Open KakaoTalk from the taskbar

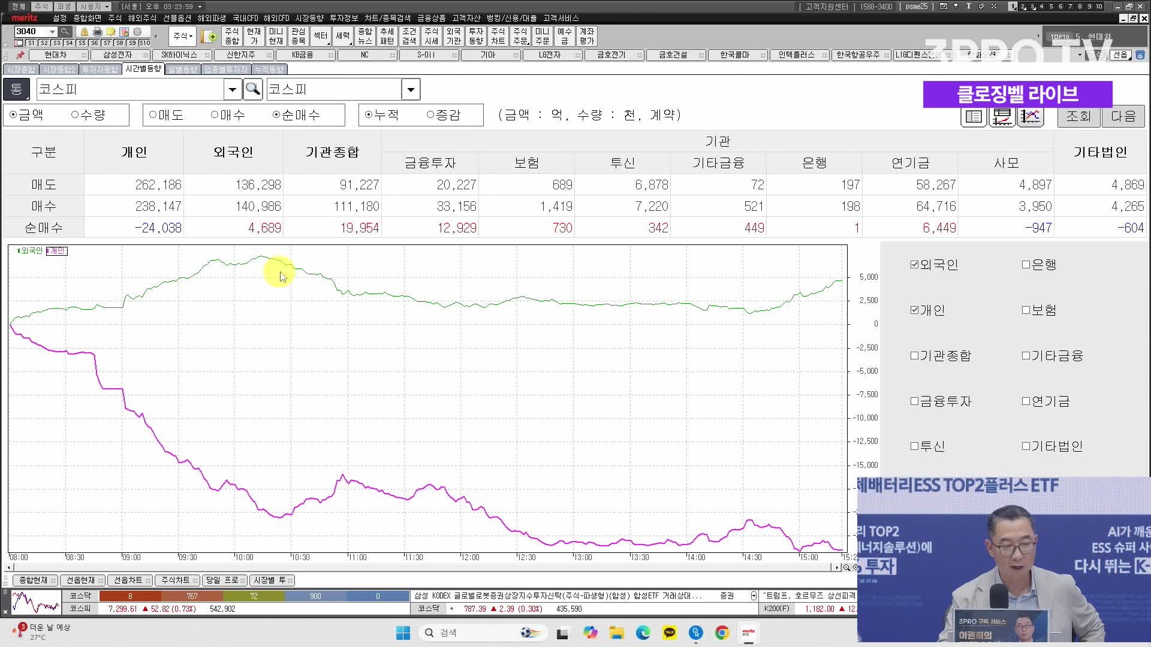(670, 633)
